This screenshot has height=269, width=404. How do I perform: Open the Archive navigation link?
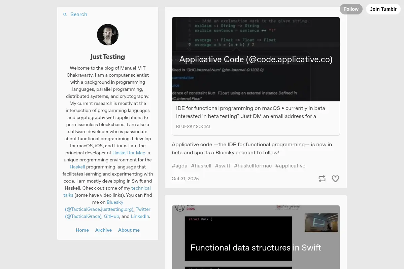pos(103,230)
